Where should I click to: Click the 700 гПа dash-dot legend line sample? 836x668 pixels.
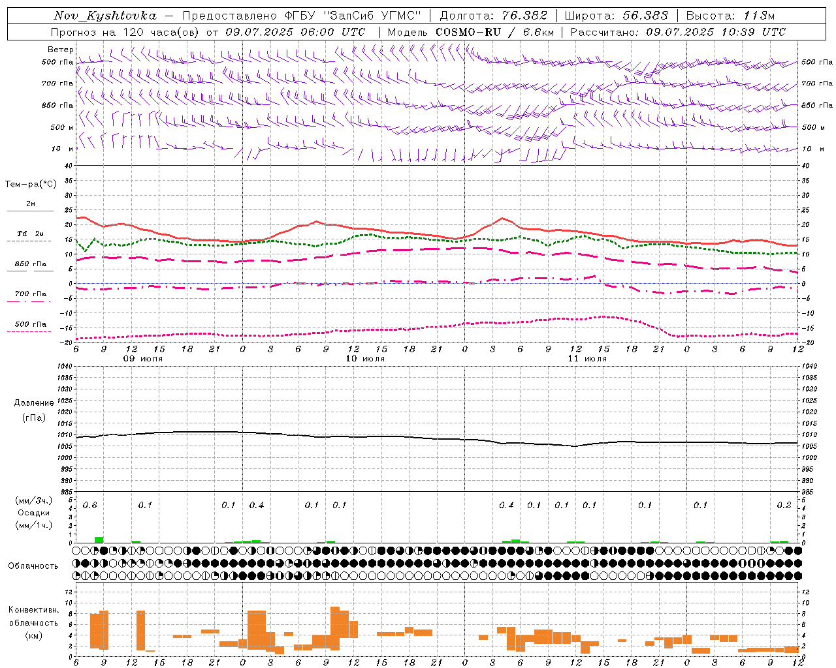pos(29,301)
